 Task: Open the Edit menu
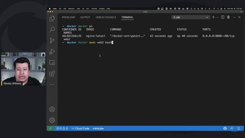65,8
